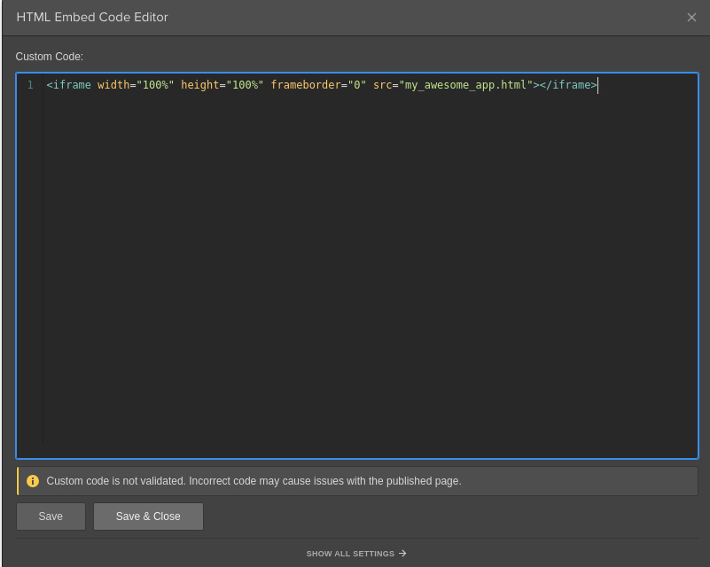Click the yellow warning icon in the notice bar

tap(33, 481)
